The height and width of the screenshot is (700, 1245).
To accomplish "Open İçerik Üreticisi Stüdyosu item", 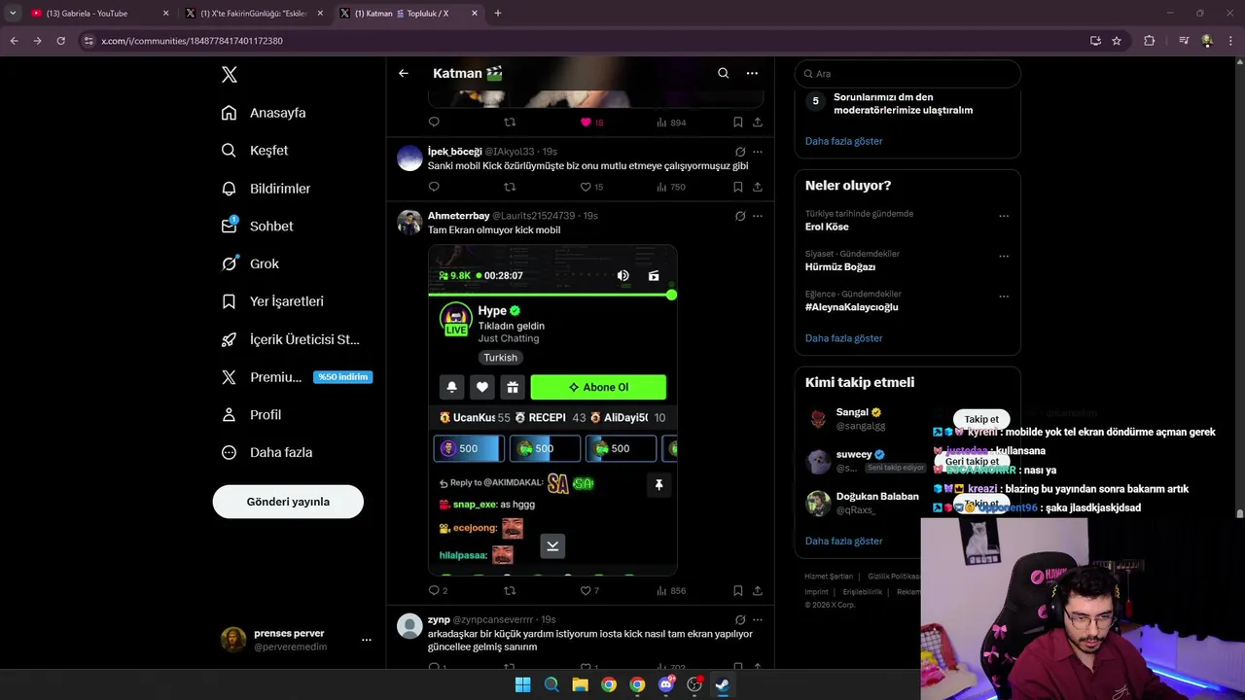I will [290, 339].
